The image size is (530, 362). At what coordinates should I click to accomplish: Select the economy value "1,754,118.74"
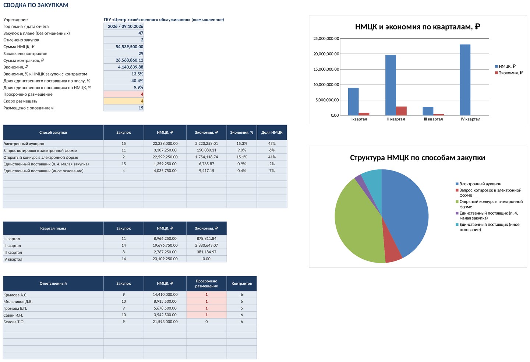pos(206,157)
